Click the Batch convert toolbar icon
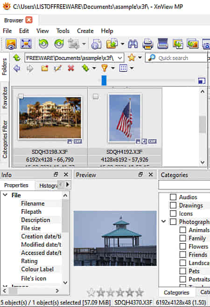Screen dimensions: 210x307 pos(192,44)
